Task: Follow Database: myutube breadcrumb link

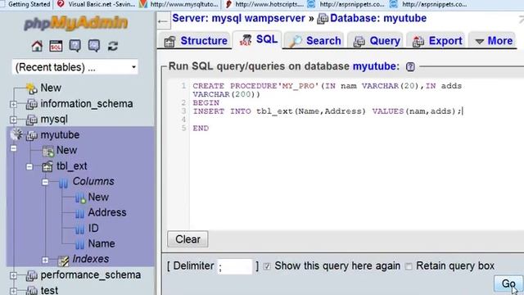Action: (x=378, y=18)
